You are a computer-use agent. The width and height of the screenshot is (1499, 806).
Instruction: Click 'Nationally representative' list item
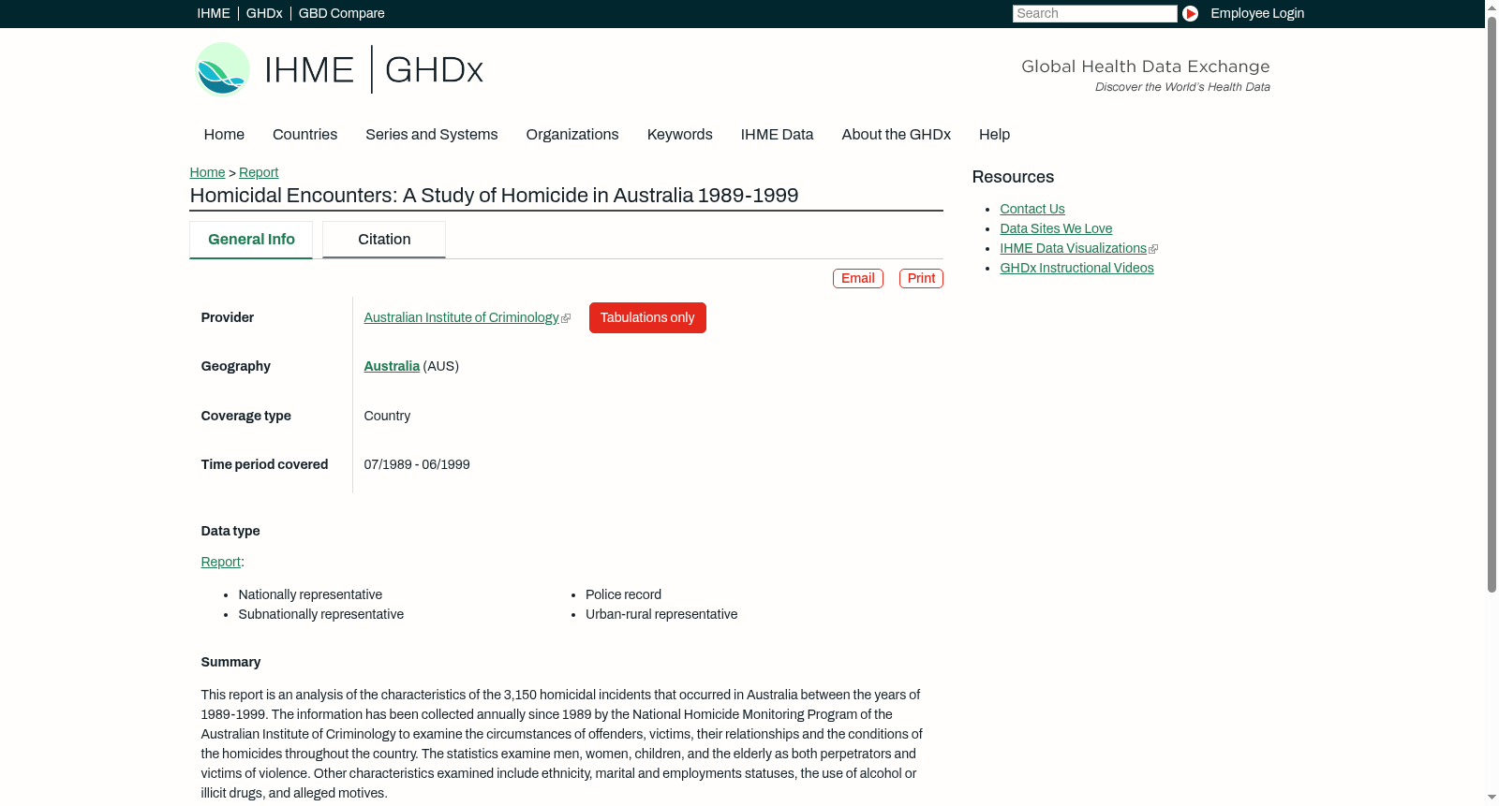310,595
